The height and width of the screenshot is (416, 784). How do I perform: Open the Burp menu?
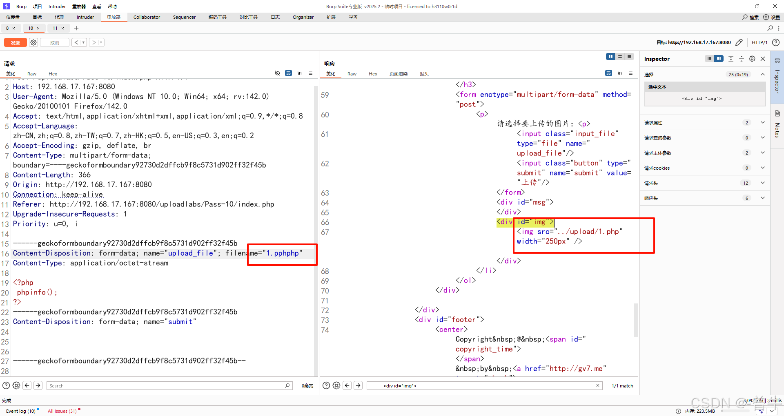(21, 7)
